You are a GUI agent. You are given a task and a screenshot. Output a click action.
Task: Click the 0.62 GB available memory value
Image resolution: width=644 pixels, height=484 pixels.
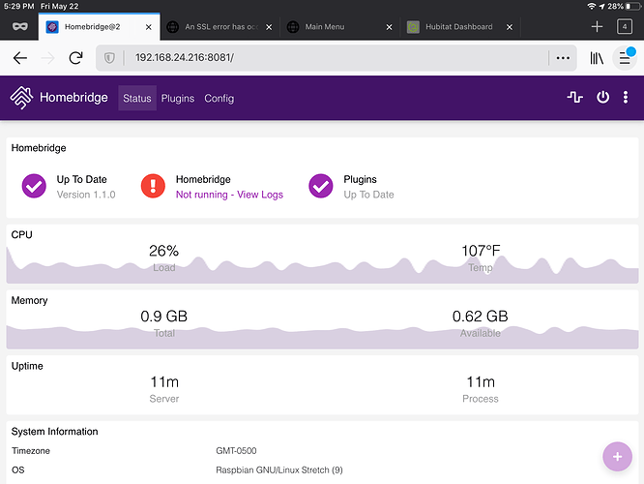coord(481,317)
